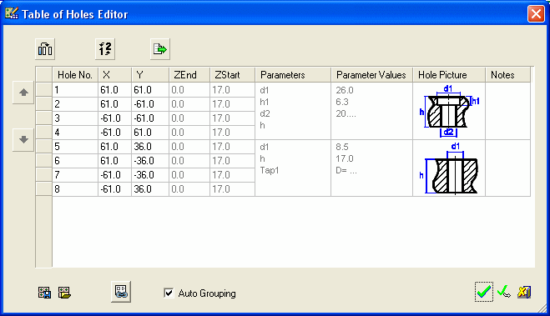550x316 pixels.
Task: Click the apply checkmark with arrow icon
Action: pyautogui.click(x=504, y=292)
